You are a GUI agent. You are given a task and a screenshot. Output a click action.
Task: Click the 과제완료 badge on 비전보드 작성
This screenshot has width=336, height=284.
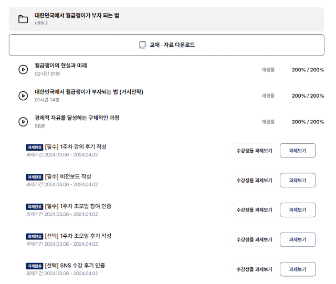tap(35, 177)
